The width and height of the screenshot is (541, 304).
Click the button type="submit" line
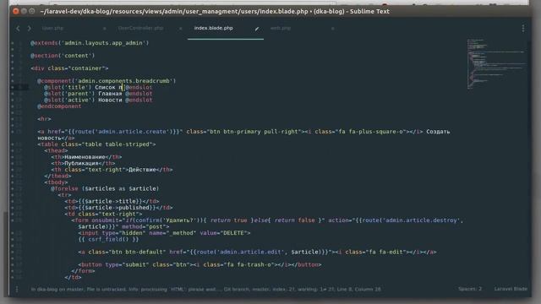pos(199,264)
